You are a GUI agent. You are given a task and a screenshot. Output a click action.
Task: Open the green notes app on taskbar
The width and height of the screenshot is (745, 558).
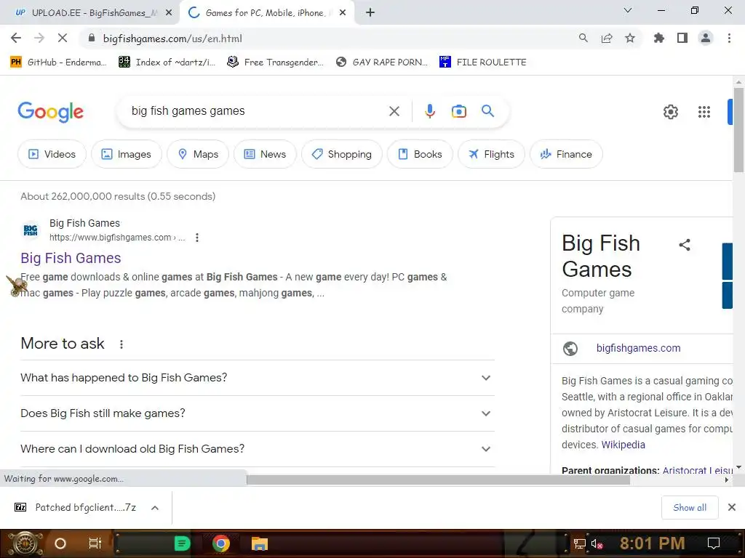pos(182,543)
